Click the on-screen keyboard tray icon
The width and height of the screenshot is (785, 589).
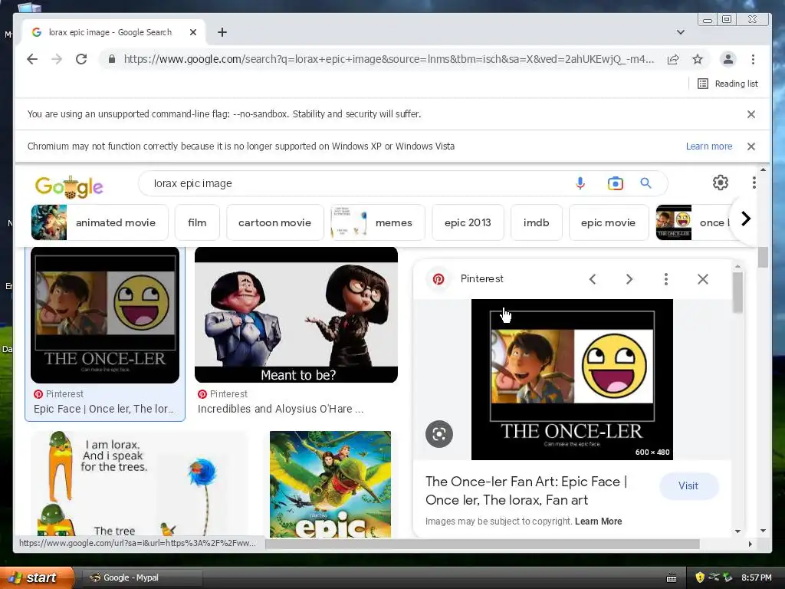[x=672, y=578]
